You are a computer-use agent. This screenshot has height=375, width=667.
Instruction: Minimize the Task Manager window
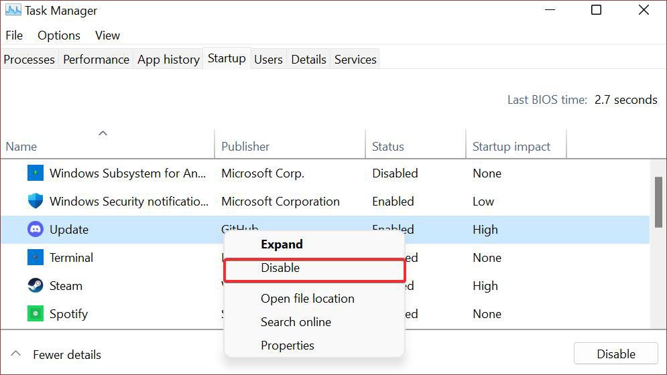tap(550, 10)
